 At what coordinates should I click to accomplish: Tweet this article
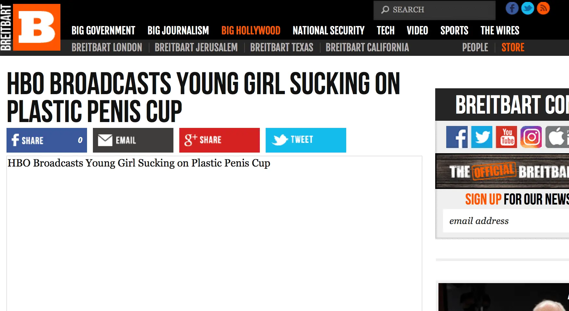[x=306, y=140]
